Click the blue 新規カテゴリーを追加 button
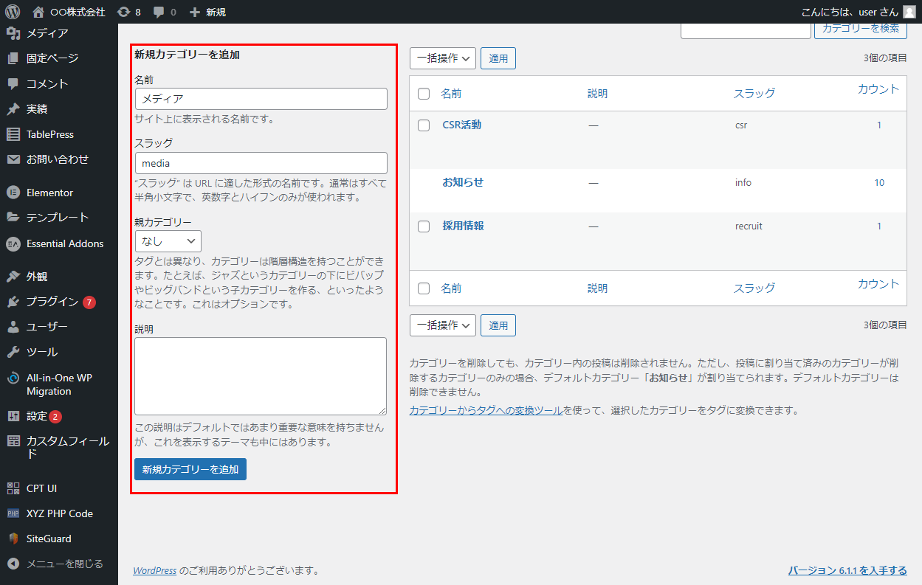This screenshot has width=922, height=585. pos(190,469)
